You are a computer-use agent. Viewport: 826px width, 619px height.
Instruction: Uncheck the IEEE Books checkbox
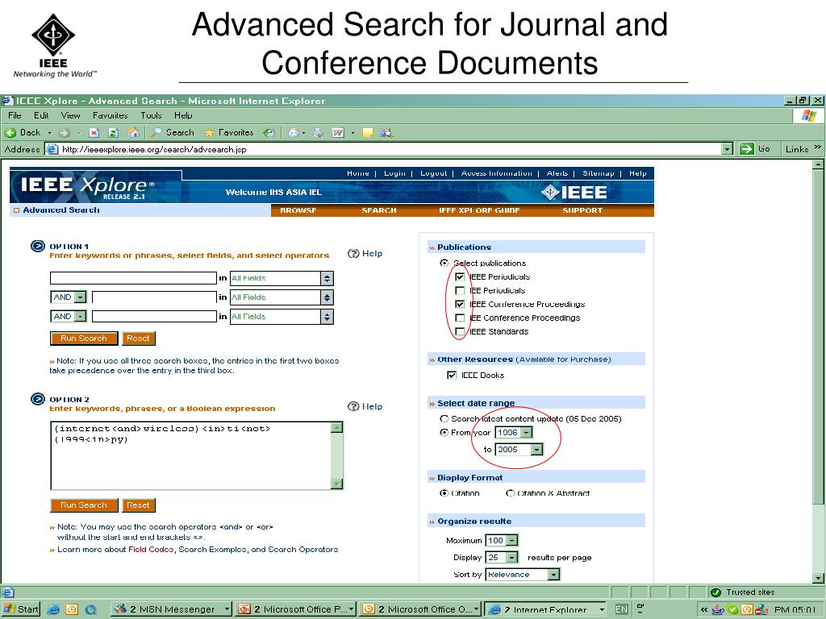click(x=452, y=376)
